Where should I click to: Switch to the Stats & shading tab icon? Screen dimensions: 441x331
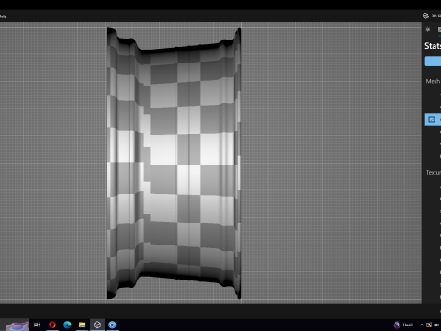(439, 29)
